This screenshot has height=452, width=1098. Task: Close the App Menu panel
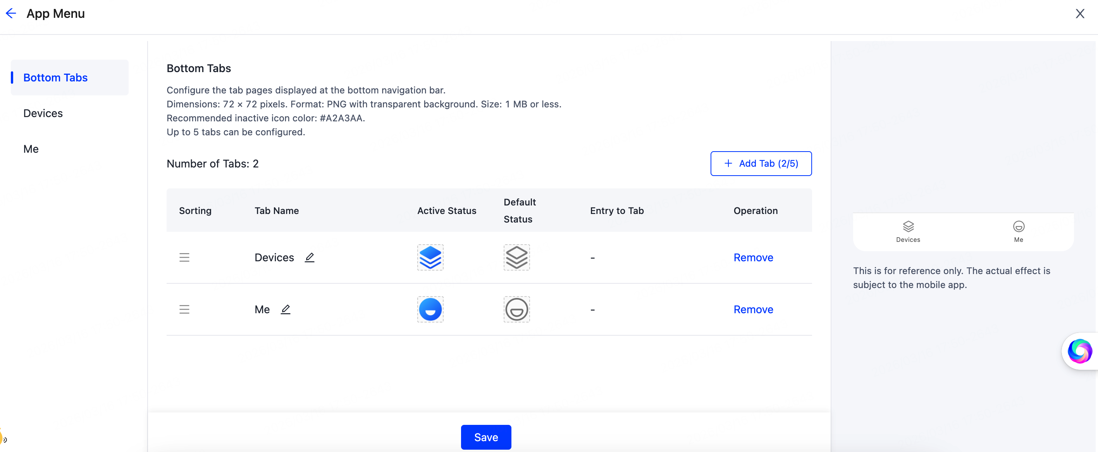coord(1080,14)
